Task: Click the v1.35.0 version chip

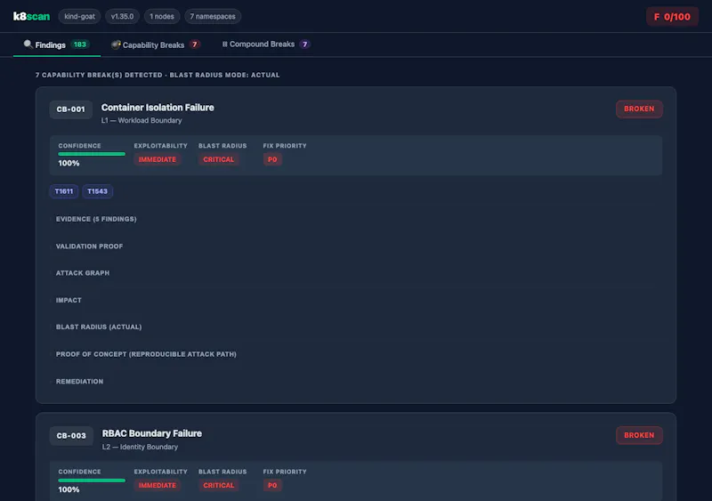Action: (x=122, y=16)
